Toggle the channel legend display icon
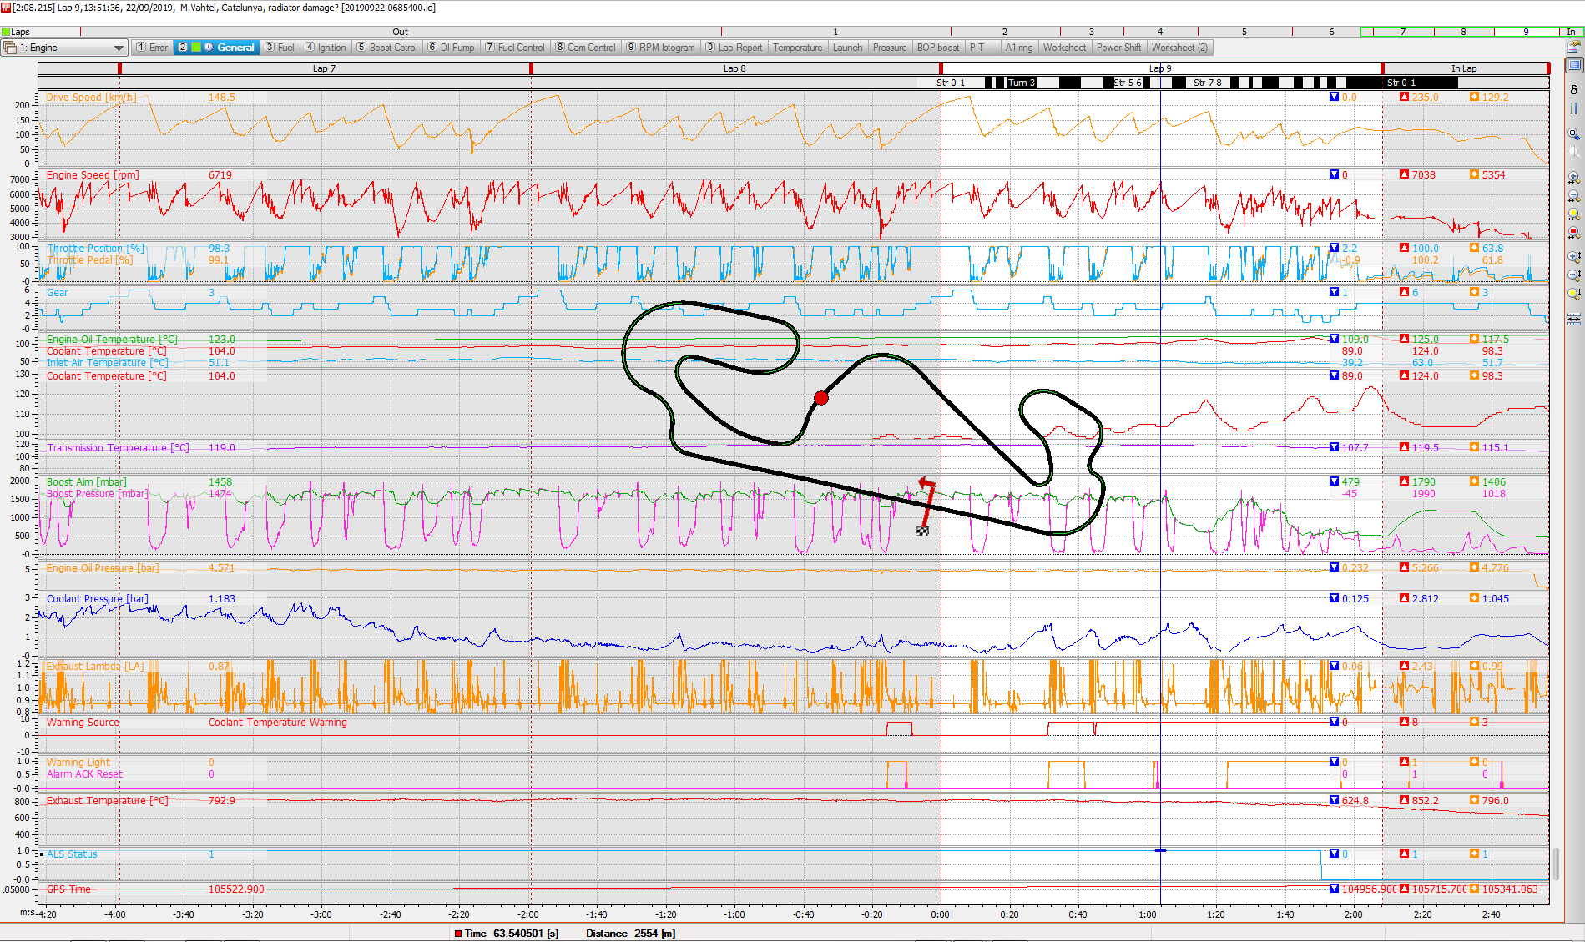This screenshot has height=942, width=1585. click(x=1574, y=65)
